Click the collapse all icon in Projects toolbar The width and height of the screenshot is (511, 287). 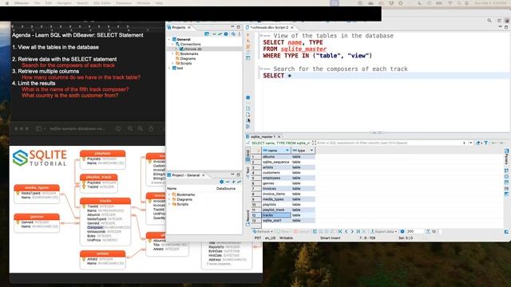coord(214,34)
